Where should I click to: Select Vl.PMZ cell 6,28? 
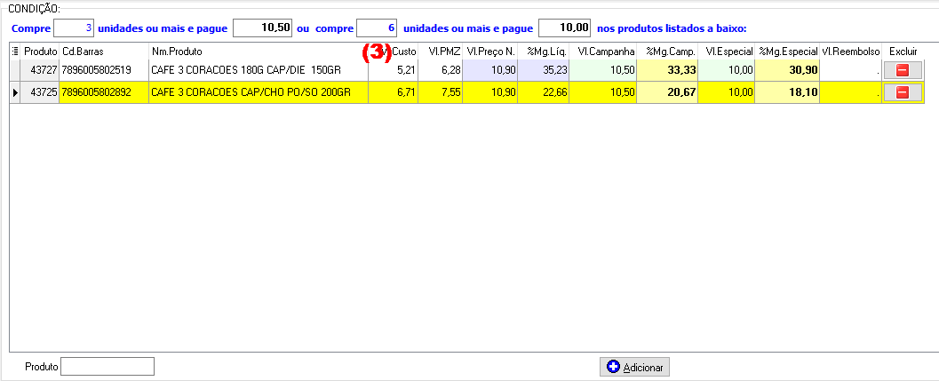[440, 70]
